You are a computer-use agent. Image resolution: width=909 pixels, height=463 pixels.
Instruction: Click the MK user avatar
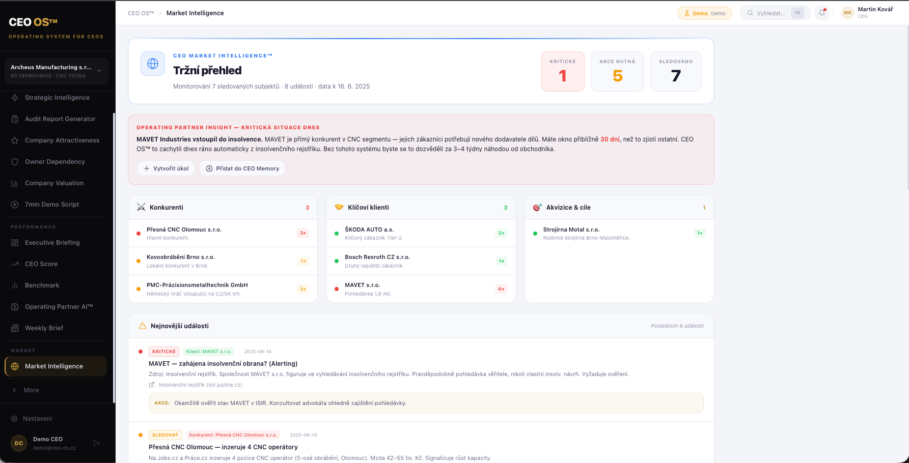pyautogui.click(x=847, y=13)
